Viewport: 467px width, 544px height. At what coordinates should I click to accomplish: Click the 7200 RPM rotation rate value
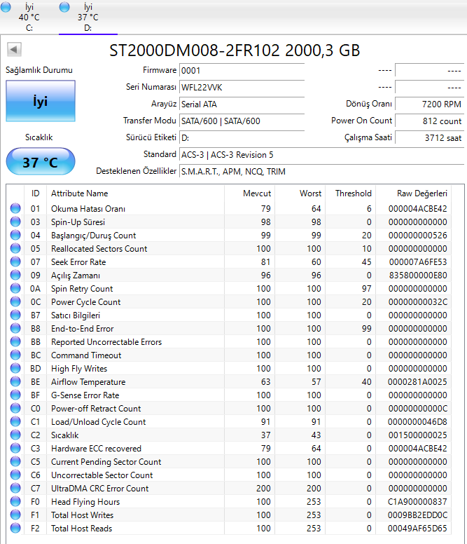pyautogui.click(x=429, y=104)
